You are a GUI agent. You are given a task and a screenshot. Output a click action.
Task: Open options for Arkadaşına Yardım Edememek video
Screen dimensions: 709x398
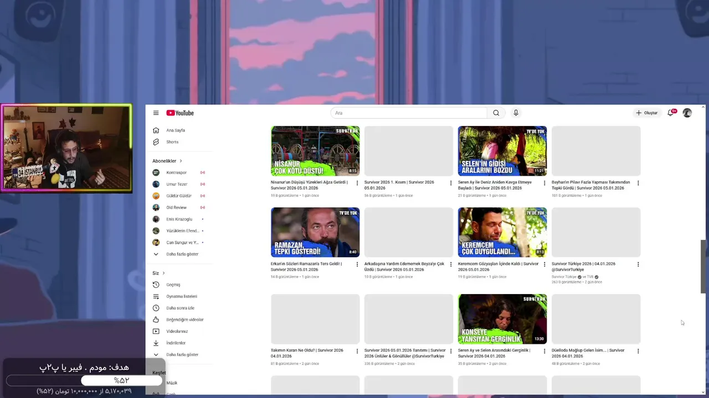click(x=450, y=264)
